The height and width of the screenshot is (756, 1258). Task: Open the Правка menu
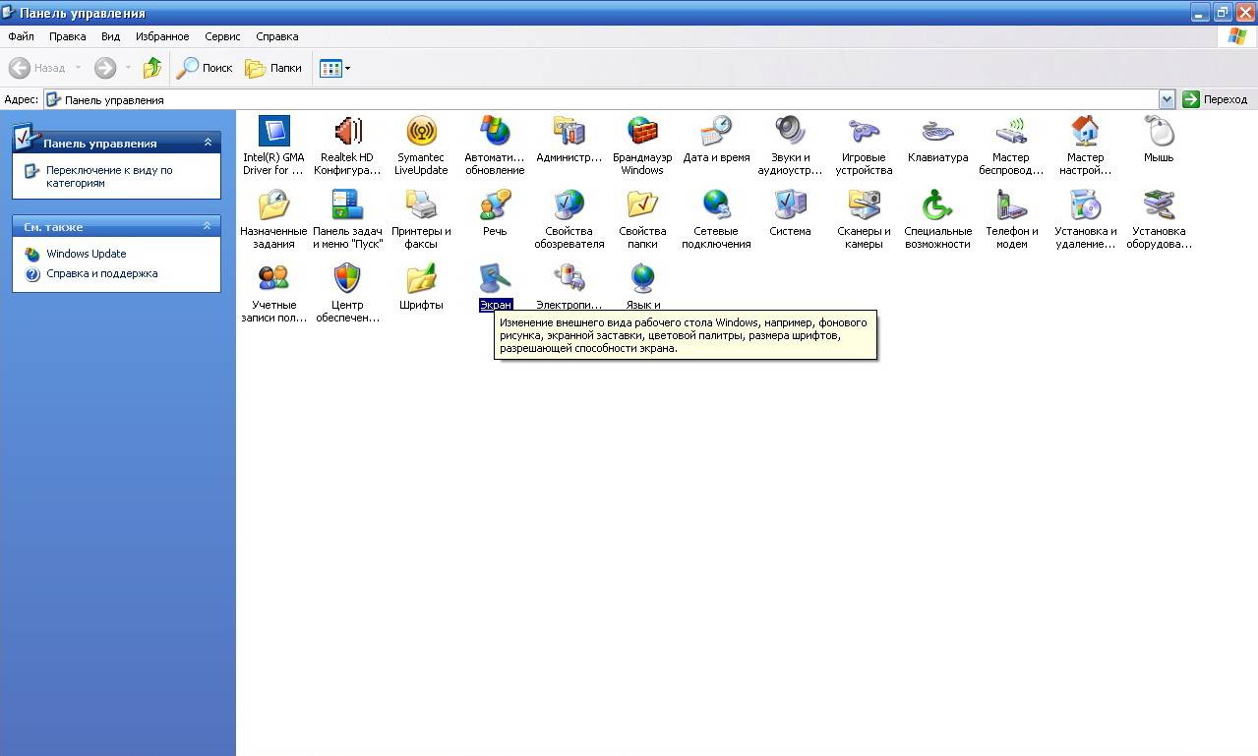coord(68,36)
